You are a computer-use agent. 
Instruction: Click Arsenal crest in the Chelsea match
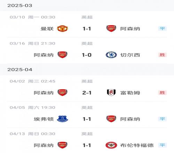point(62,55)
